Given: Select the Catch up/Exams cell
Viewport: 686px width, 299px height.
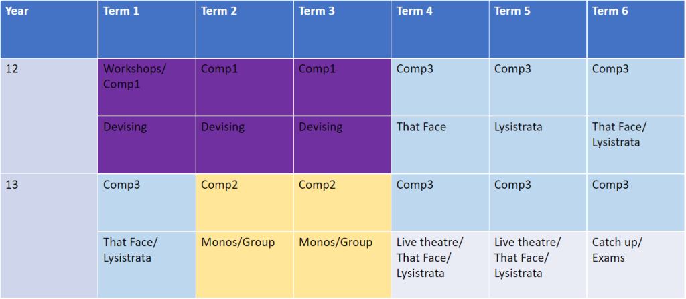Looking at the screenshot, I should tap(636, 264).
